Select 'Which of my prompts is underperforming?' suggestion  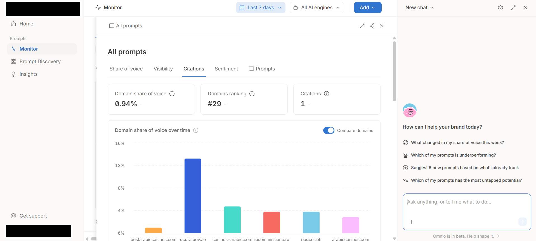pos(449,155)
